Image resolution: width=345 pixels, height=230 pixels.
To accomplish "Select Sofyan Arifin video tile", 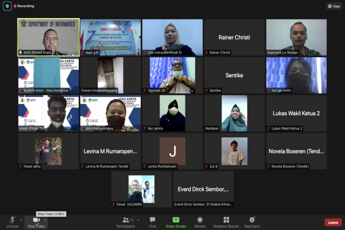I will [296, 75].
